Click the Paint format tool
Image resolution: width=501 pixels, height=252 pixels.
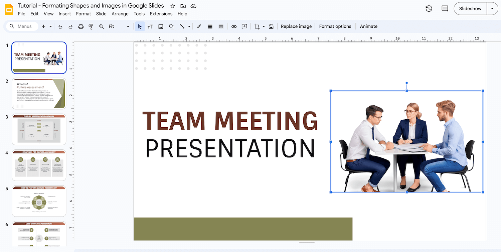point(91,26)
